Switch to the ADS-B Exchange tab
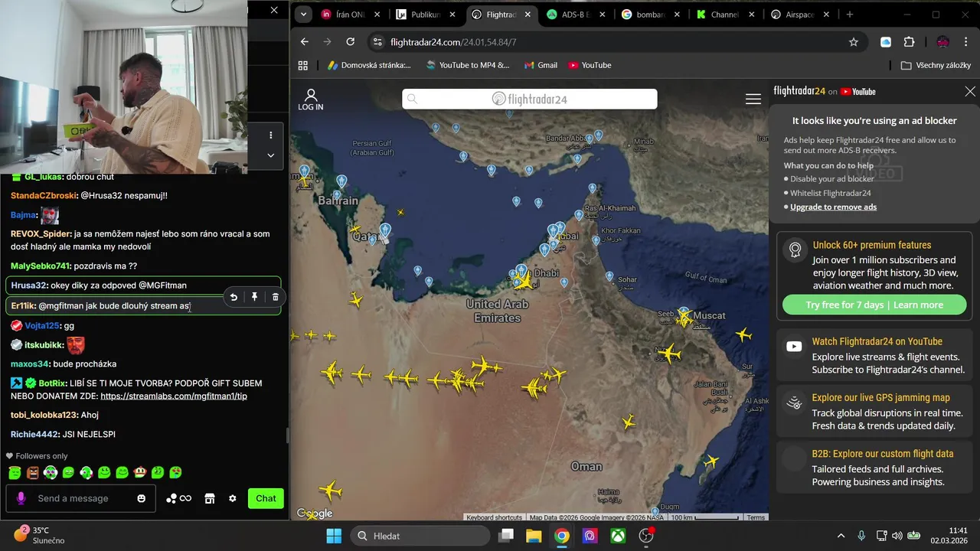980x551 pixels. coord(574,15)
